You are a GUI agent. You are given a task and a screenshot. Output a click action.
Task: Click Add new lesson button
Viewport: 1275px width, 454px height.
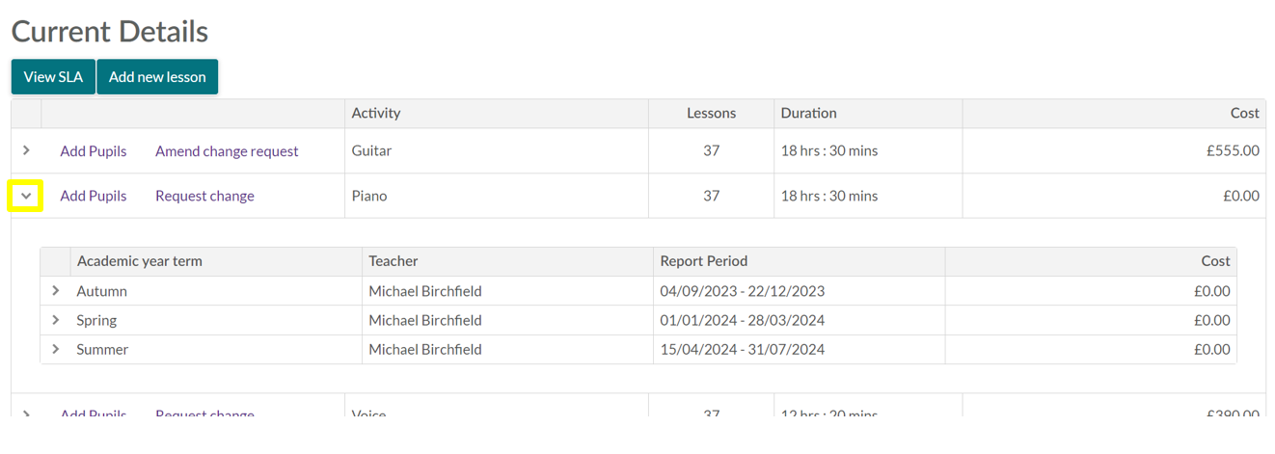(x=157, y=77)
